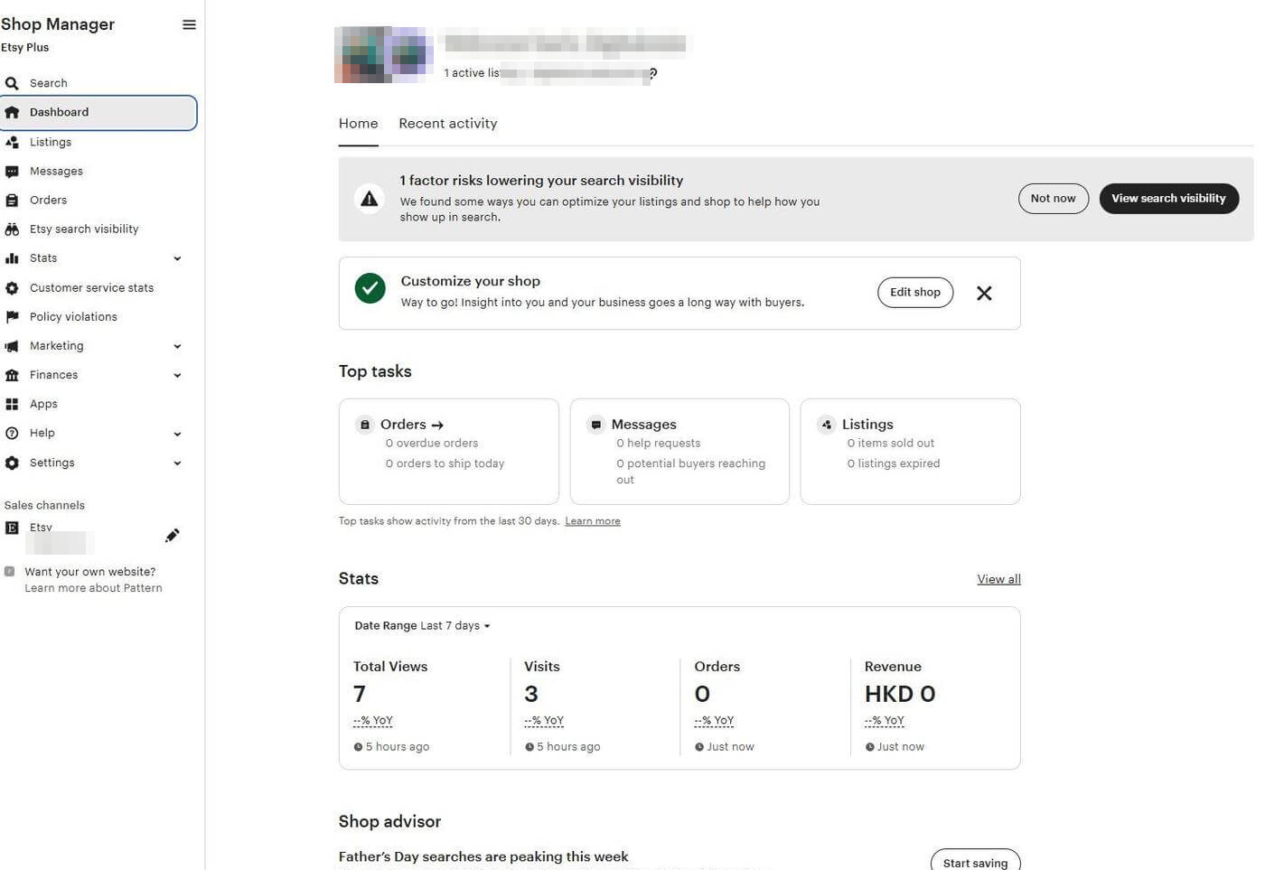This screenshot has width=1265, height=870.
Task: Click the Listings shapes icon
Action: click(x=12, y=142)
